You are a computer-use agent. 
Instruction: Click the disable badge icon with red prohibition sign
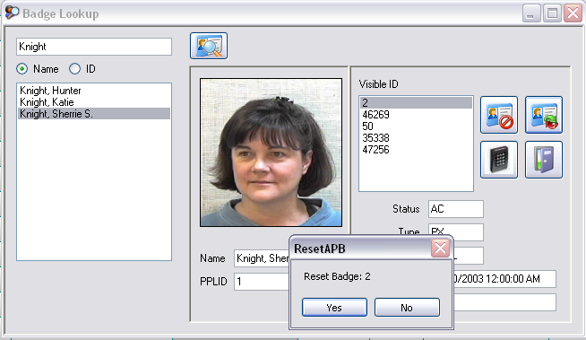coord(499,115)
